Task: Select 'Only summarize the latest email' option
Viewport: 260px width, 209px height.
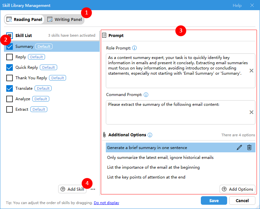Action: (x=160, y=158)
